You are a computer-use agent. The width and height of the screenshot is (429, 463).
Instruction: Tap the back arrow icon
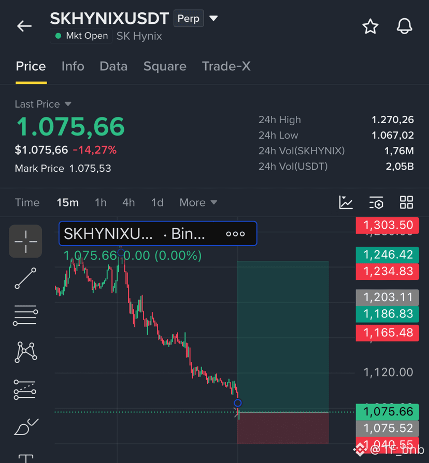24,26
